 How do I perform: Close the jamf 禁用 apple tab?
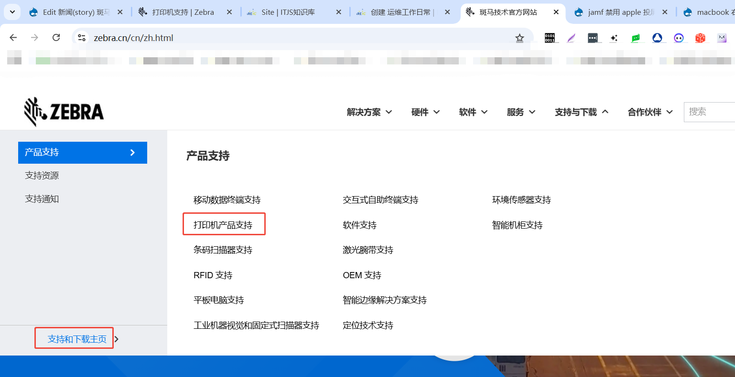click(665, 12)
